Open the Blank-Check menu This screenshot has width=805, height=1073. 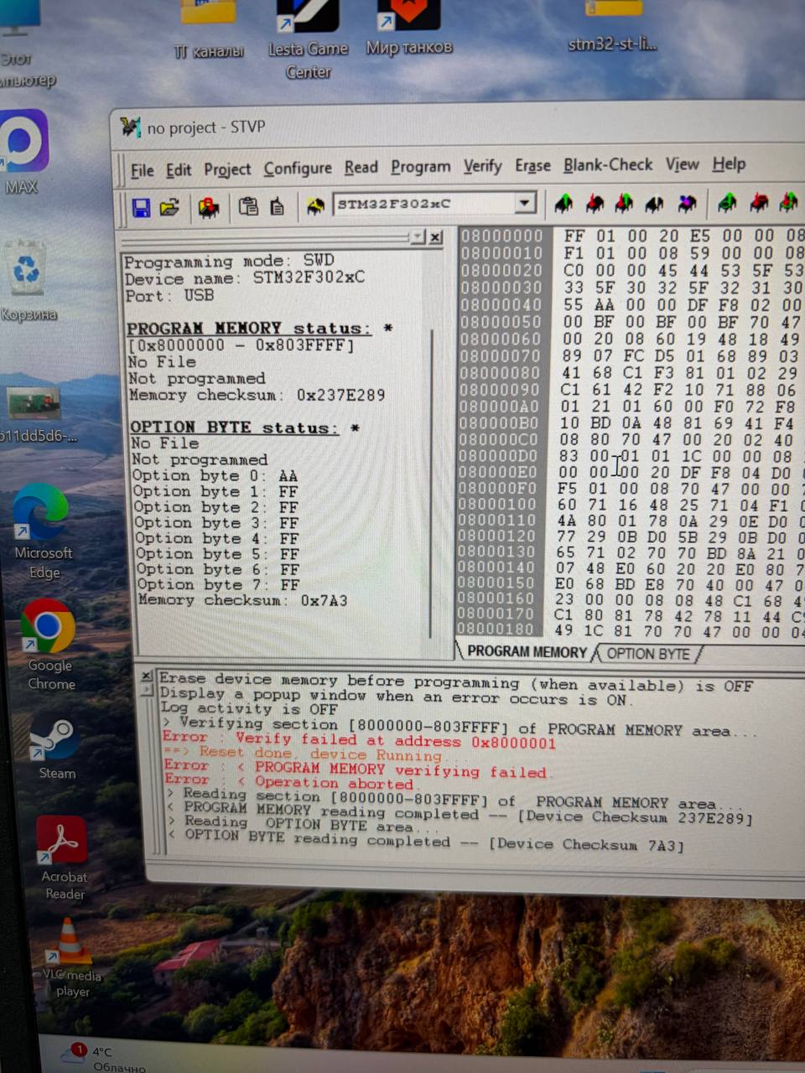pyautogui.click(x=607, y=165)
